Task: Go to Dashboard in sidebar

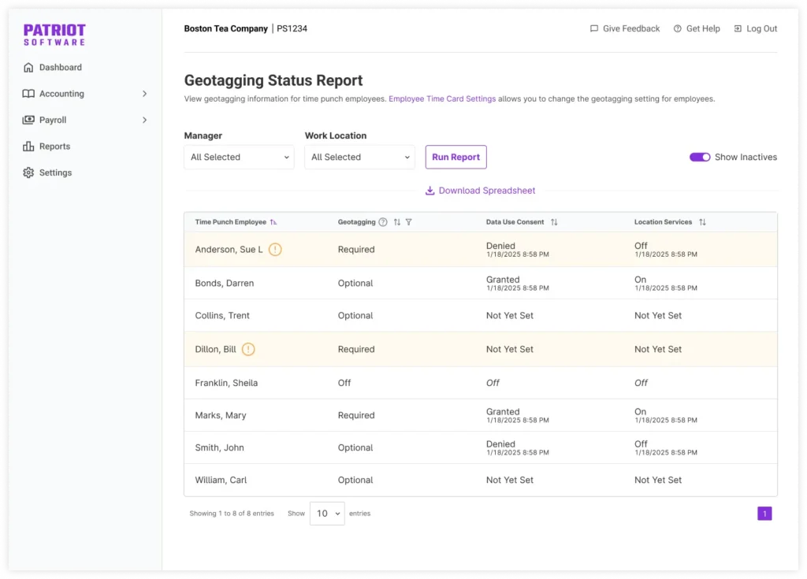Action: point(60,68)
